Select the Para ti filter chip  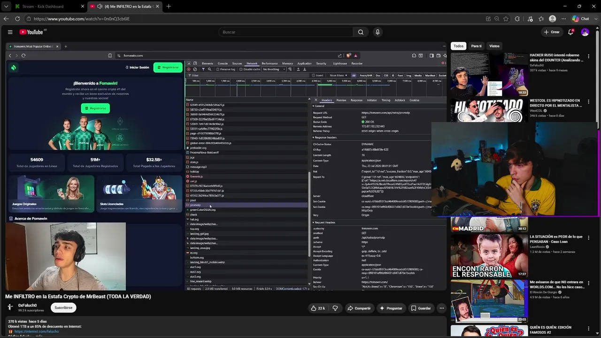pyautogui.click(x=476, y=46)
